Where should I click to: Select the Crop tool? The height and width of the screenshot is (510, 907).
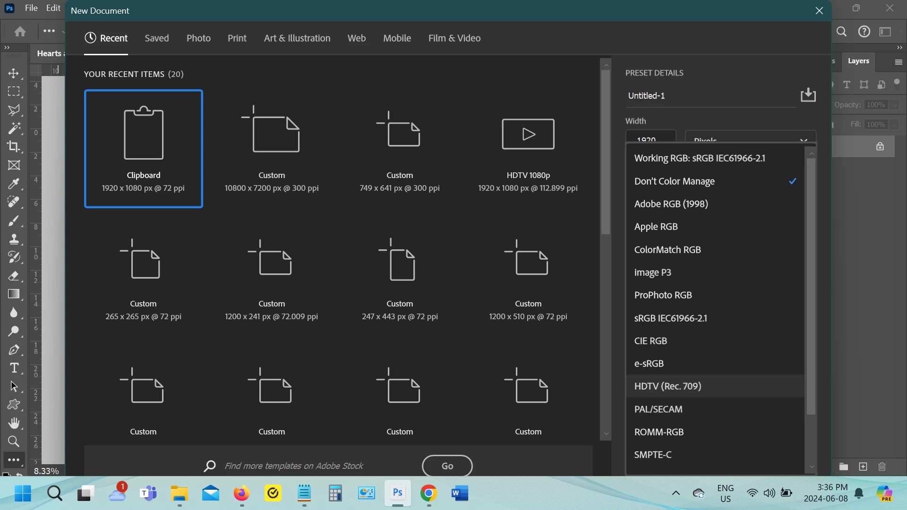point(13,146)
